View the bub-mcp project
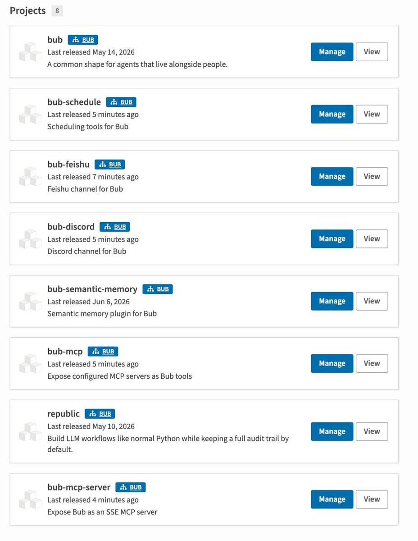418x541 pixels. pos(372,363)
